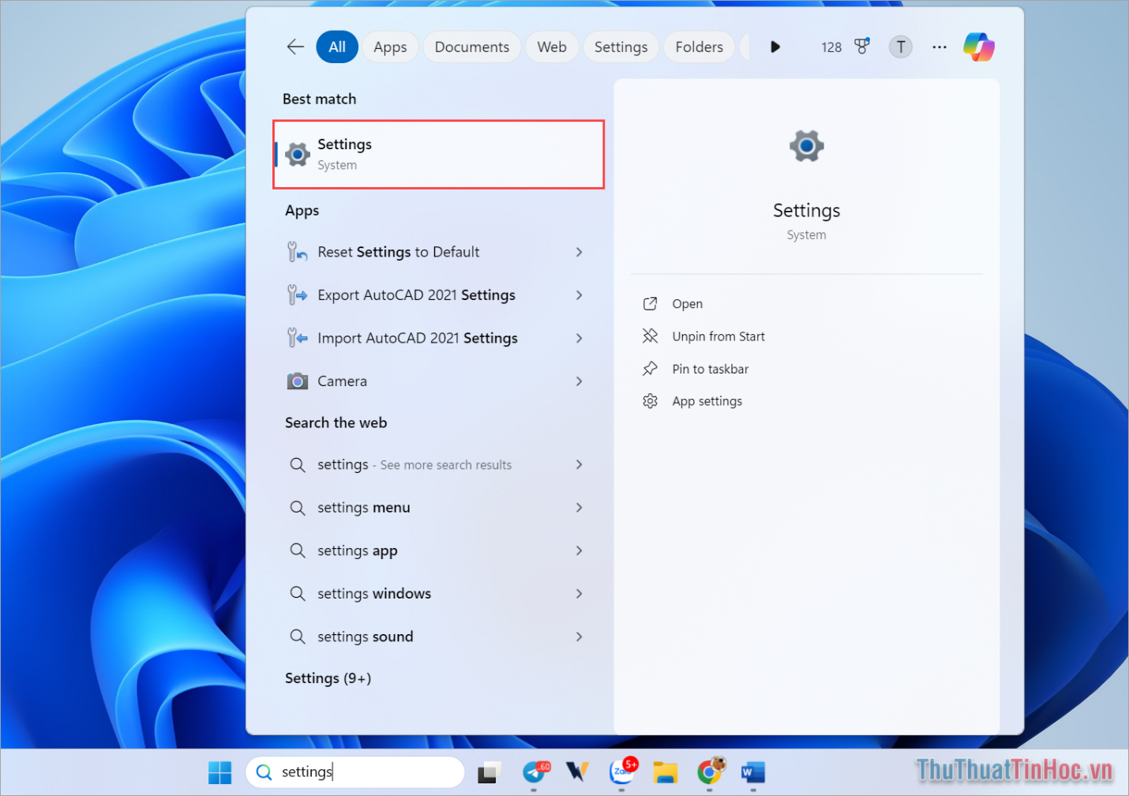Open Microsoft Word from the taskbar
Viewport: 1129px width, 796px height.
pyautogui.click(x=751, y=772)
